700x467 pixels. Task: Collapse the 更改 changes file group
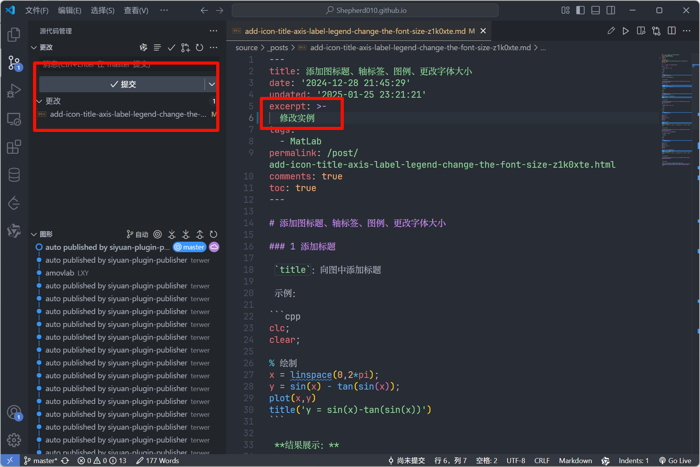(39, 101)
